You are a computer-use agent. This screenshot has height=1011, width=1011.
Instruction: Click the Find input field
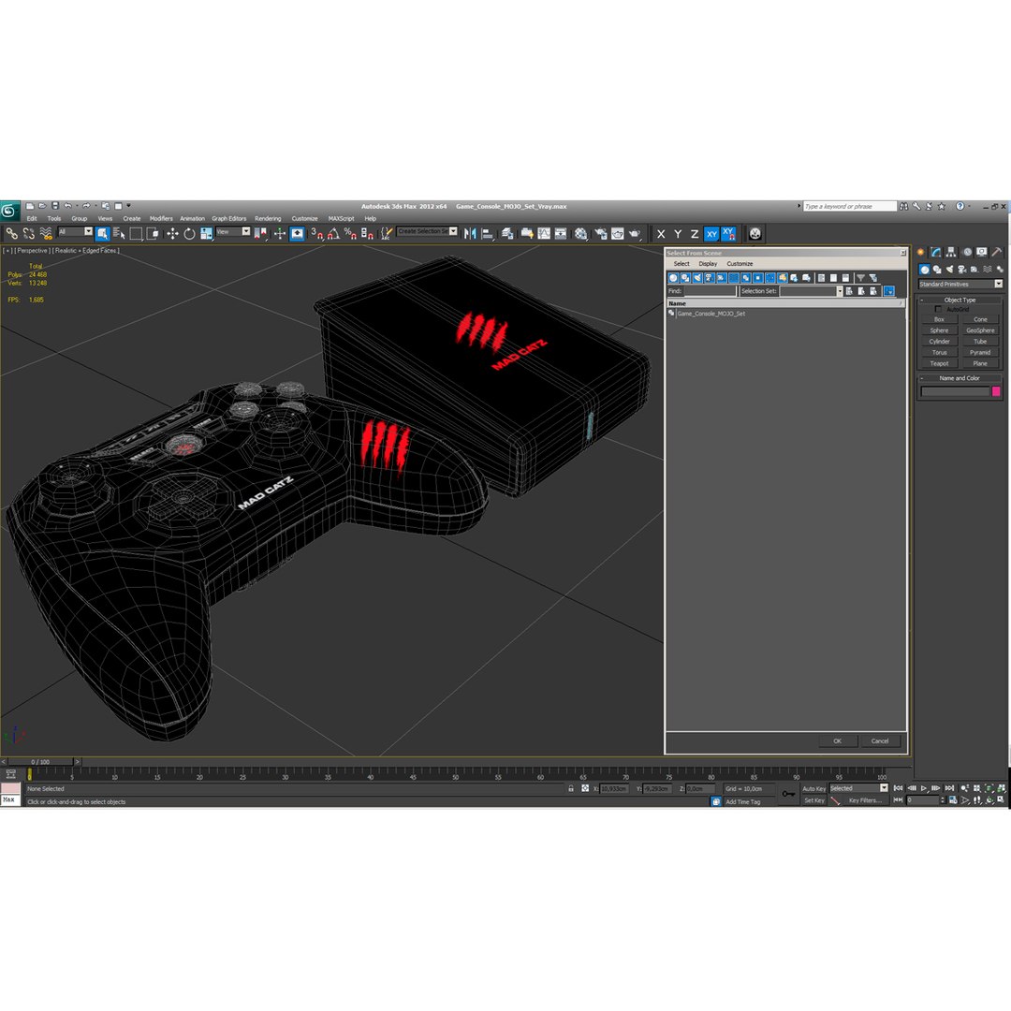click(x=710, y=291)
